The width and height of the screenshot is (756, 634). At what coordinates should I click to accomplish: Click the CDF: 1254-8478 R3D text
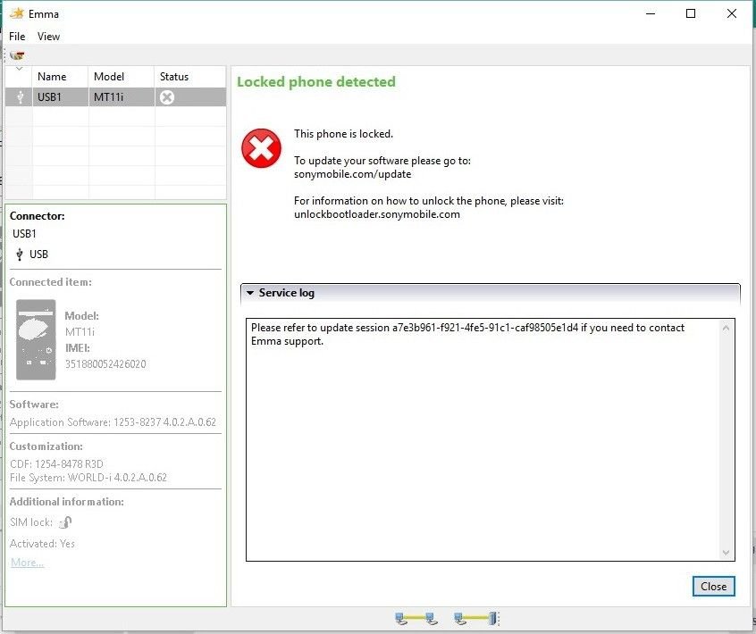point(56,464)
